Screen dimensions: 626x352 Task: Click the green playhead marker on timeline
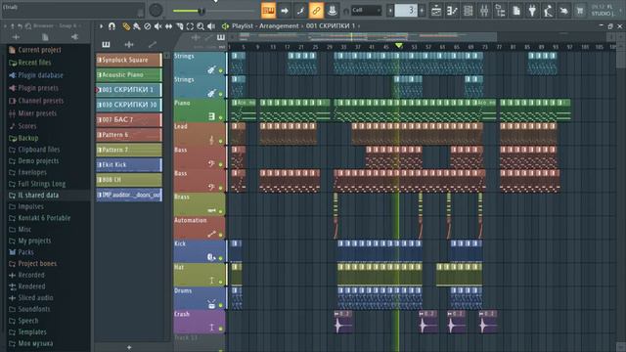click(x=398, y=46)
